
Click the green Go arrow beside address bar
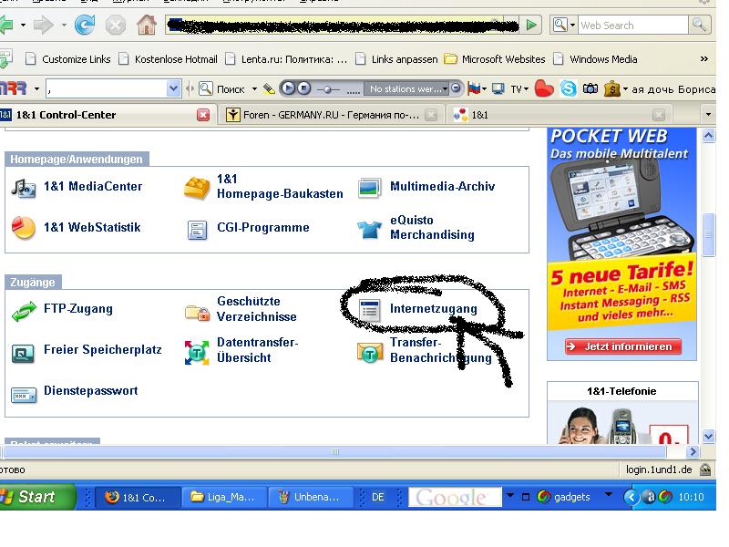tap(531, 25)
